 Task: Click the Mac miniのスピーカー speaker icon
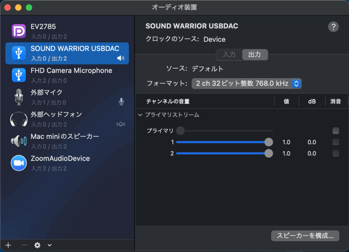tap(19, 141)
